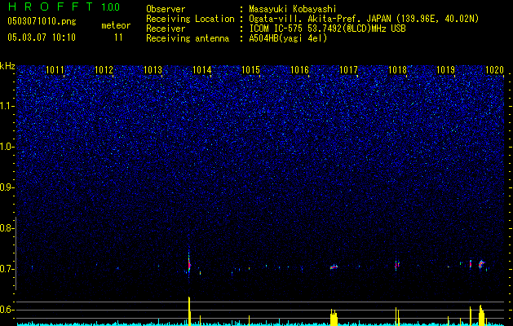This screenshot has width=513, height=326.
Task: Select the 0503071010.png filename label
Action: pos(42,22)
